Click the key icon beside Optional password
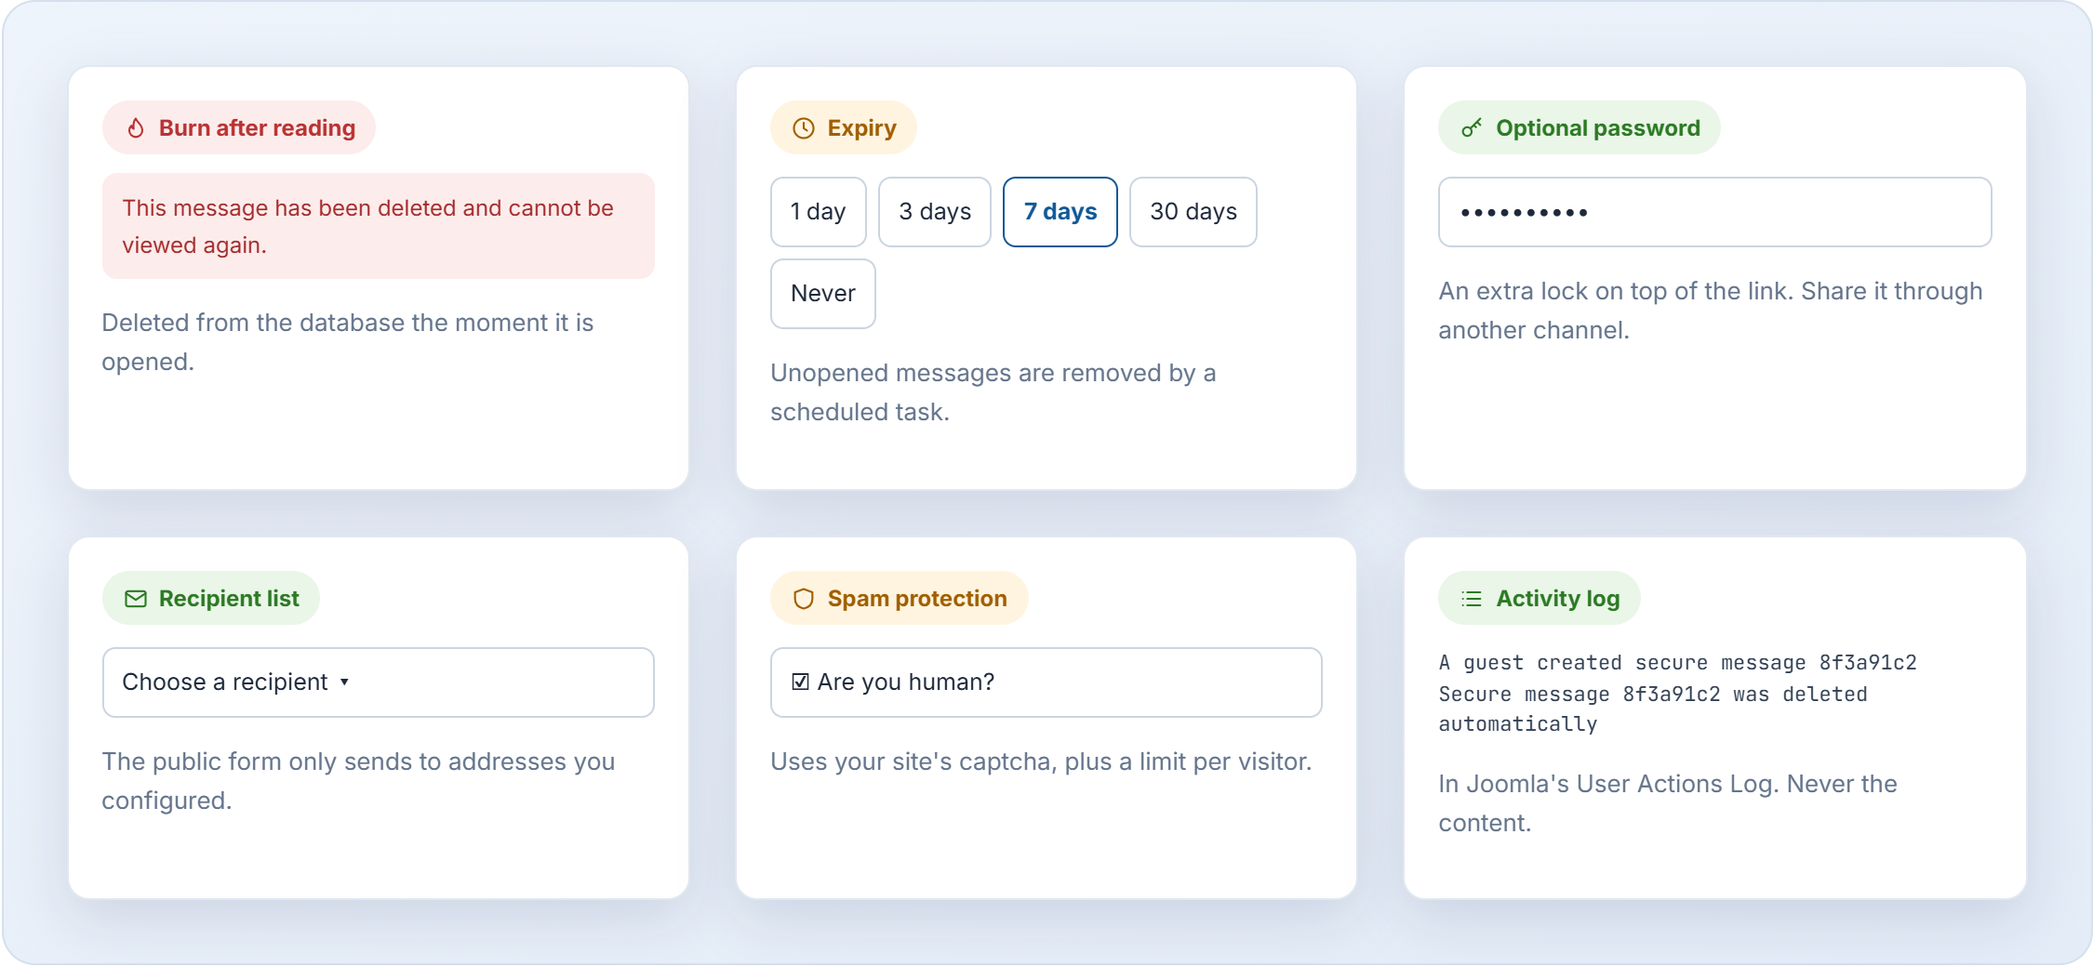The image size is (2093, 967). [x=1472, y=127]
